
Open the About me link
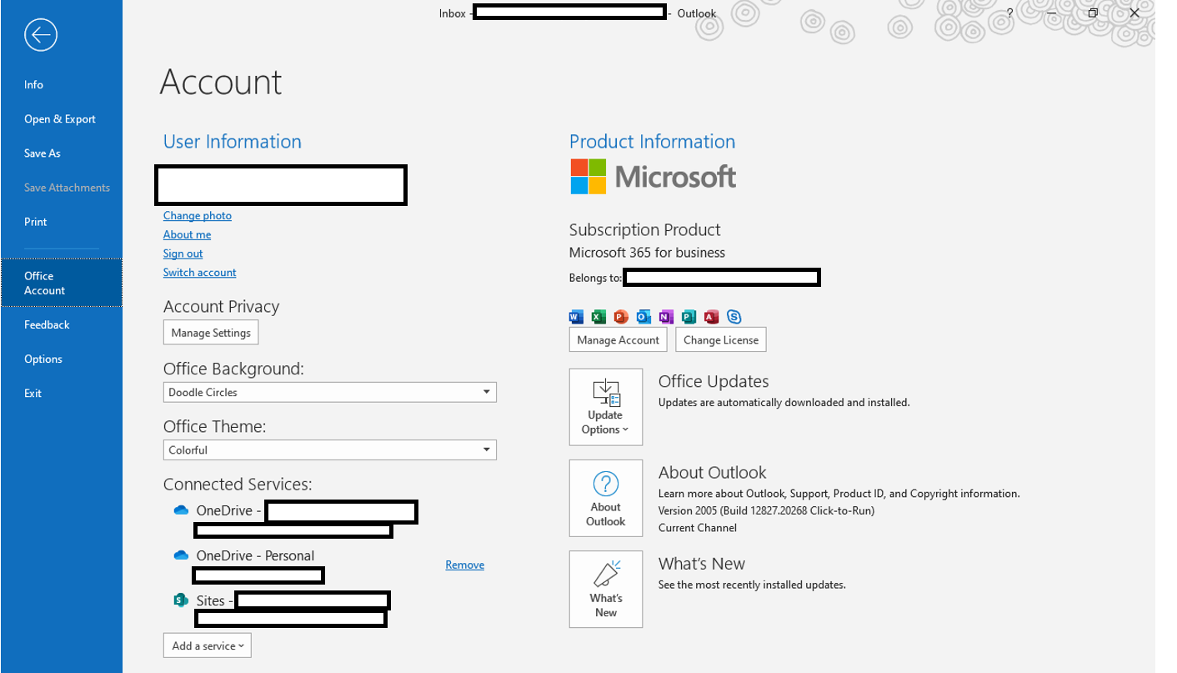[x=187, y=235]
